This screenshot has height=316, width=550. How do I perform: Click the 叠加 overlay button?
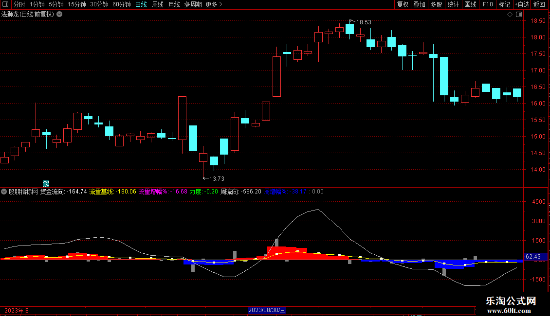[x=420, y=4]
